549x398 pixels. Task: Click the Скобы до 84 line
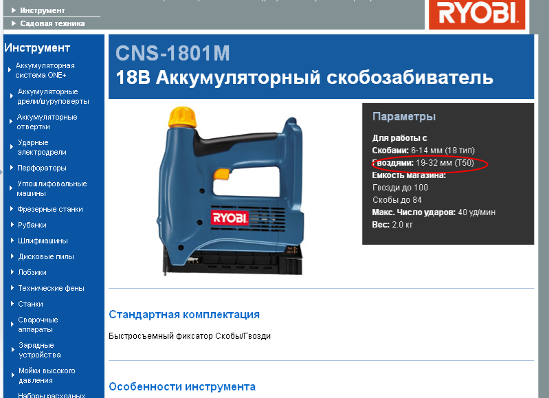coord(397,200)
